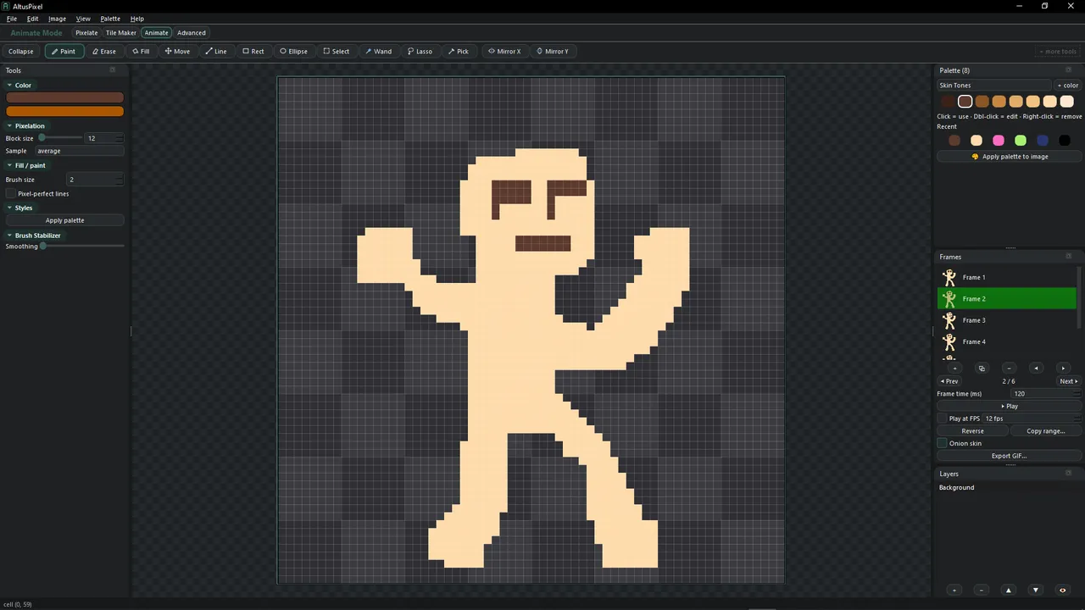Image resolution: width=1085 pixels, height=610 pixels.
Task: Open the Edit menu
Action: [x=32, y=19]
